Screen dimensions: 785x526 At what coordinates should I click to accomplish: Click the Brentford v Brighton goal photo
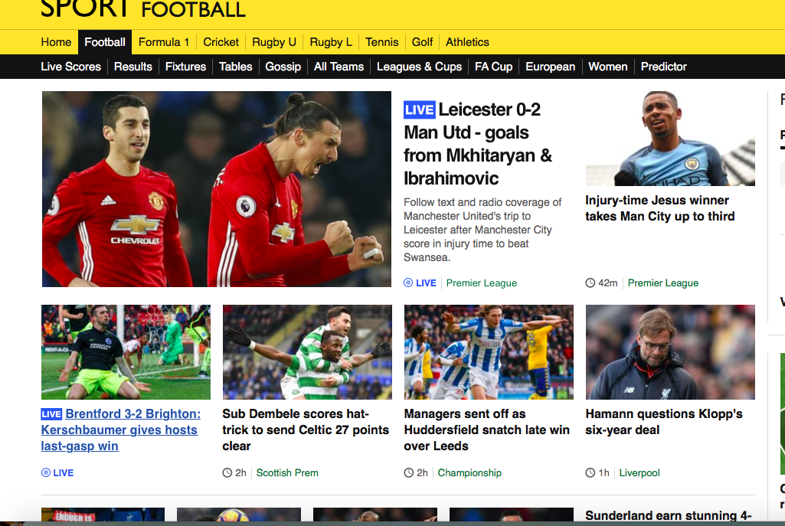(x=126, y=352)
